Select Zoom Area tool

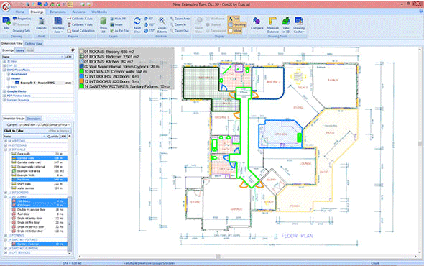coord(180,19)
